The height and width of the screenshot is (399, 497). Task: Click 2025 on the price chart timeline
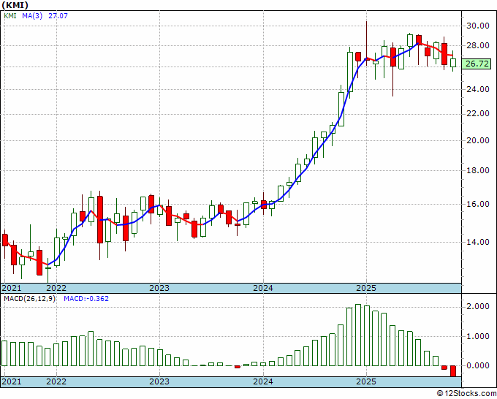(x=366, y=288)
